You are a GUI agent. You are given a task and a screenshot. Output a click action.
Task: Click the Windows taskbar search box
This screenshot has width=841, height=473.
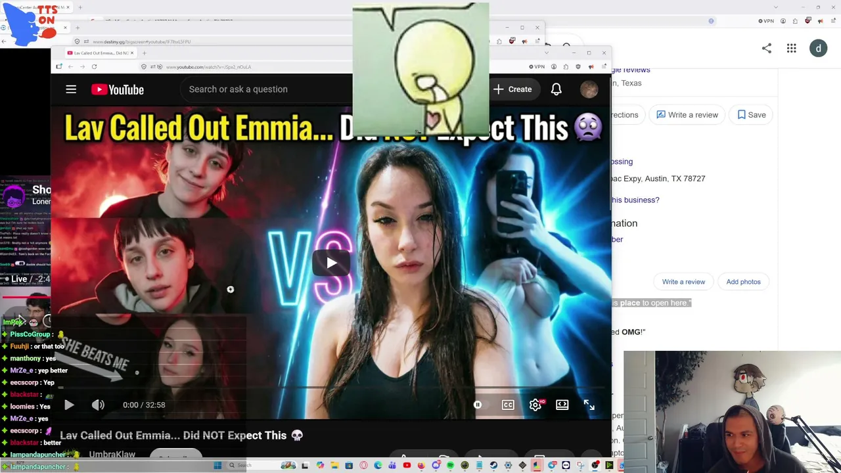[x=261, y=465]
